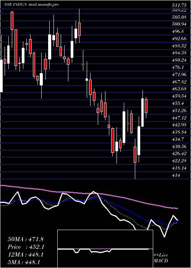Screen dimensions: 191x268
Task: Click the 434.7 price axis label
Action: [x=178, y=139]
